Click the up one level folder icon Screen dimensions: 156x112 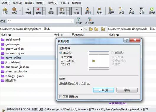coord(96,29)
